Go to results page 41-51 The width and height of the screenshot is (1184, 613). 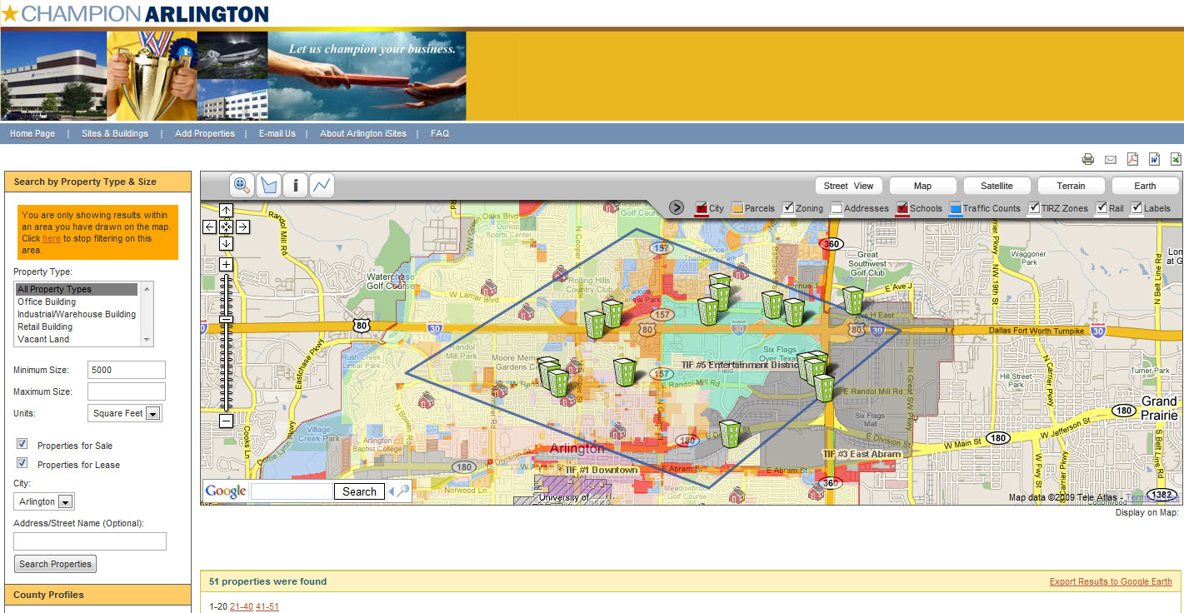coord(267,606)
